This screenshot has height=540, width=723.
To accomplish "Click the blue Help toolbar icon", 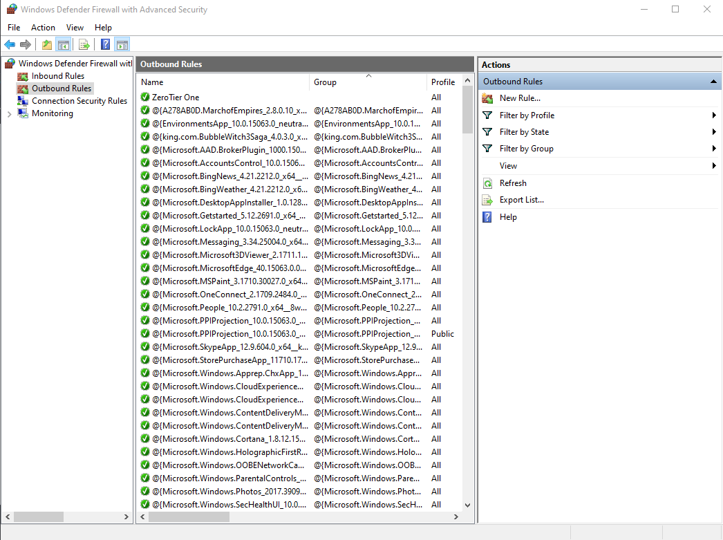I will 105,45.
